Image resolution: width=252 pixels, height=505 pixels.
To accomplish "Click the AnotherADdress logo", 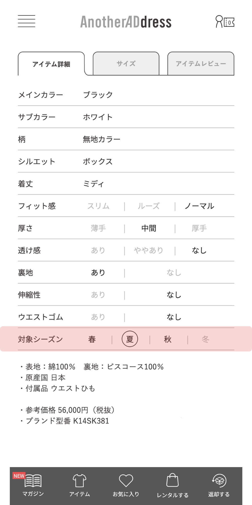I will pyautogui.click(x=126, y=22).
